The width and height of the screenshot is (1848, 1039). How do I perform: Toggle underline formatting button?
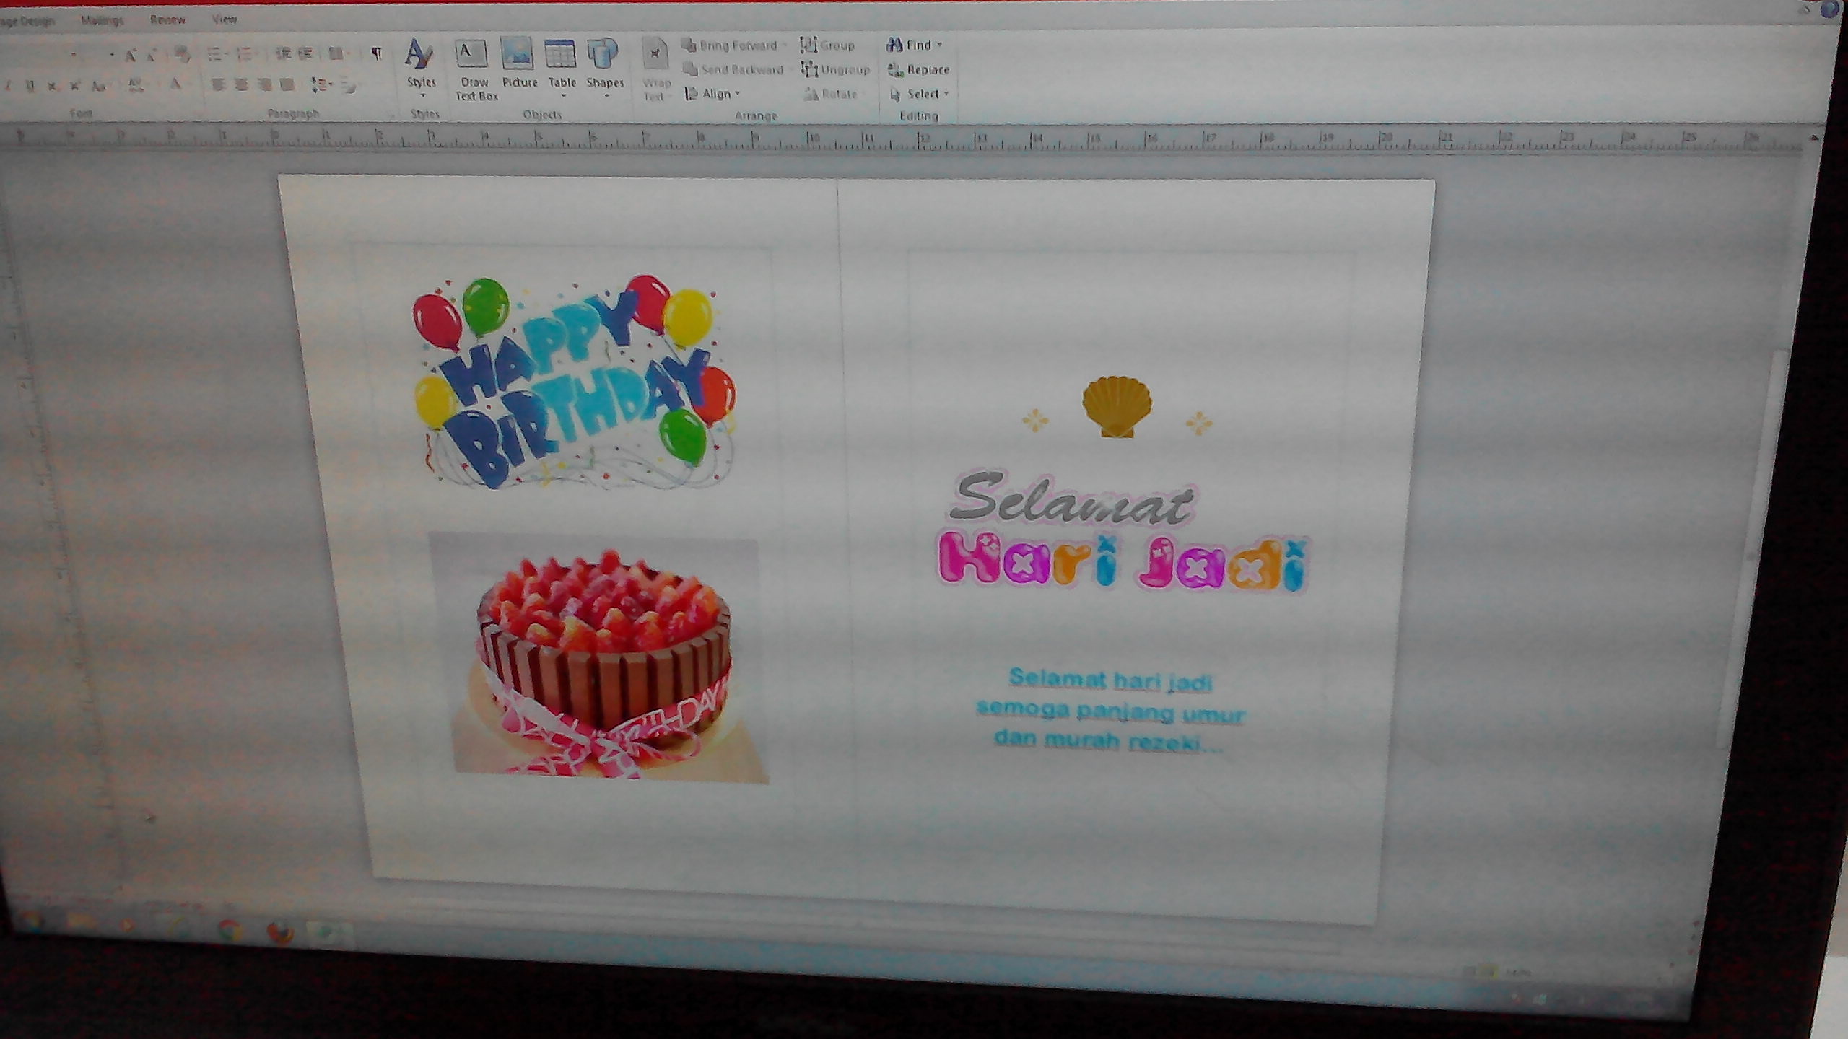tap(30, 86)
